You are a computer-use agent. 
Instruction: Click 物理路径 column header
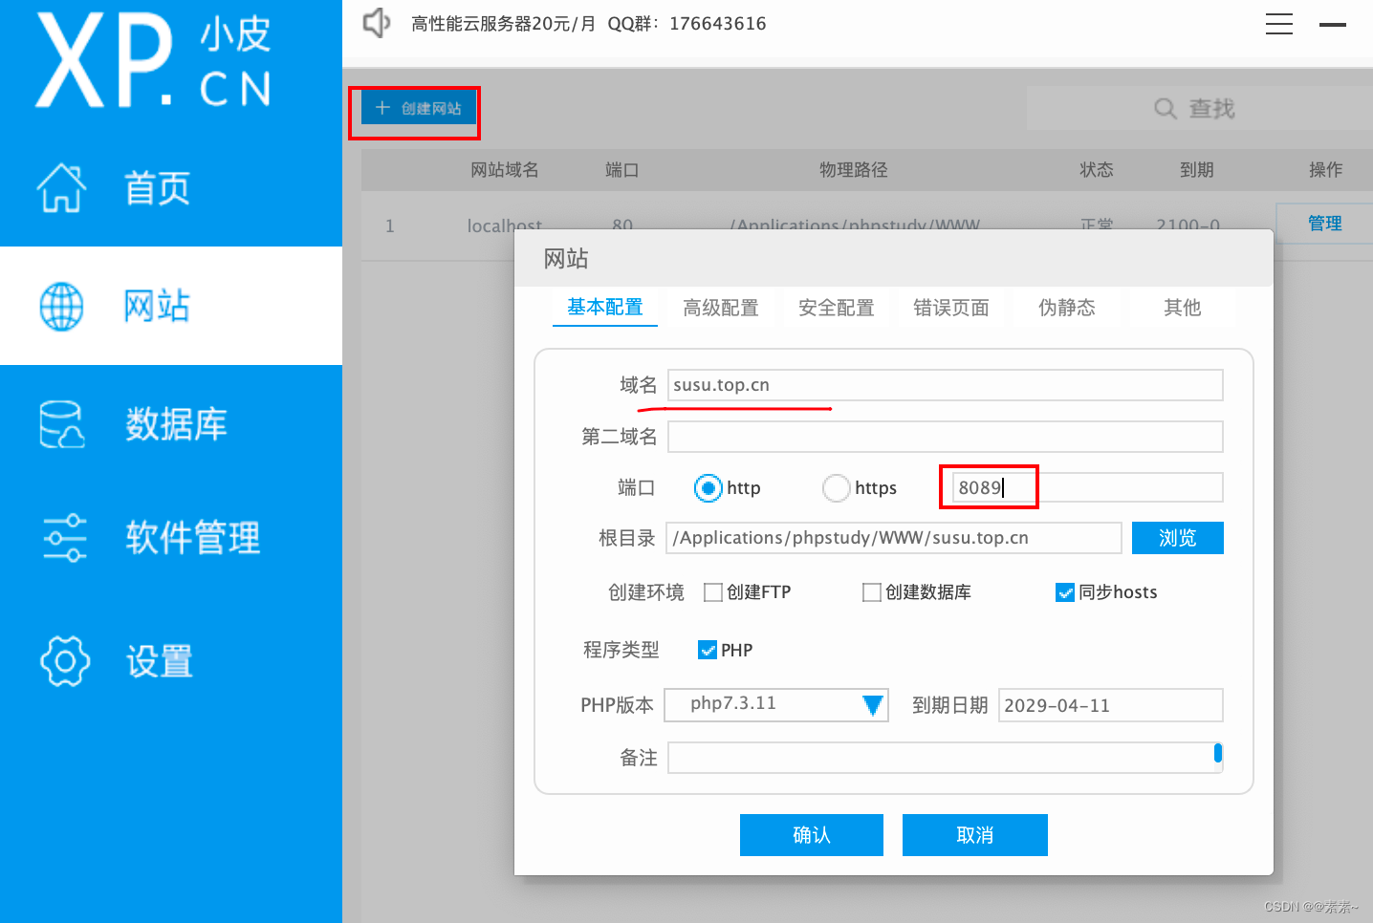pos(853,170)
